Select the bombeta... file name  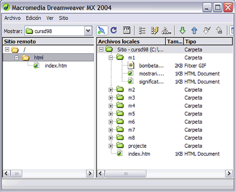pyautogui.click(x=151, y=66)
